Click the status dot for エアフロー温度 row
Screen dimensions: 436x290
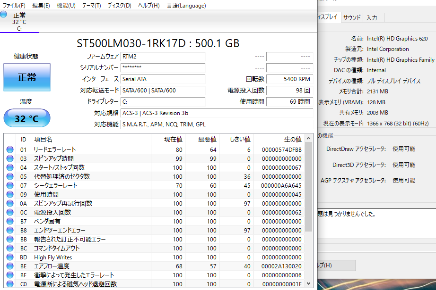10,266
